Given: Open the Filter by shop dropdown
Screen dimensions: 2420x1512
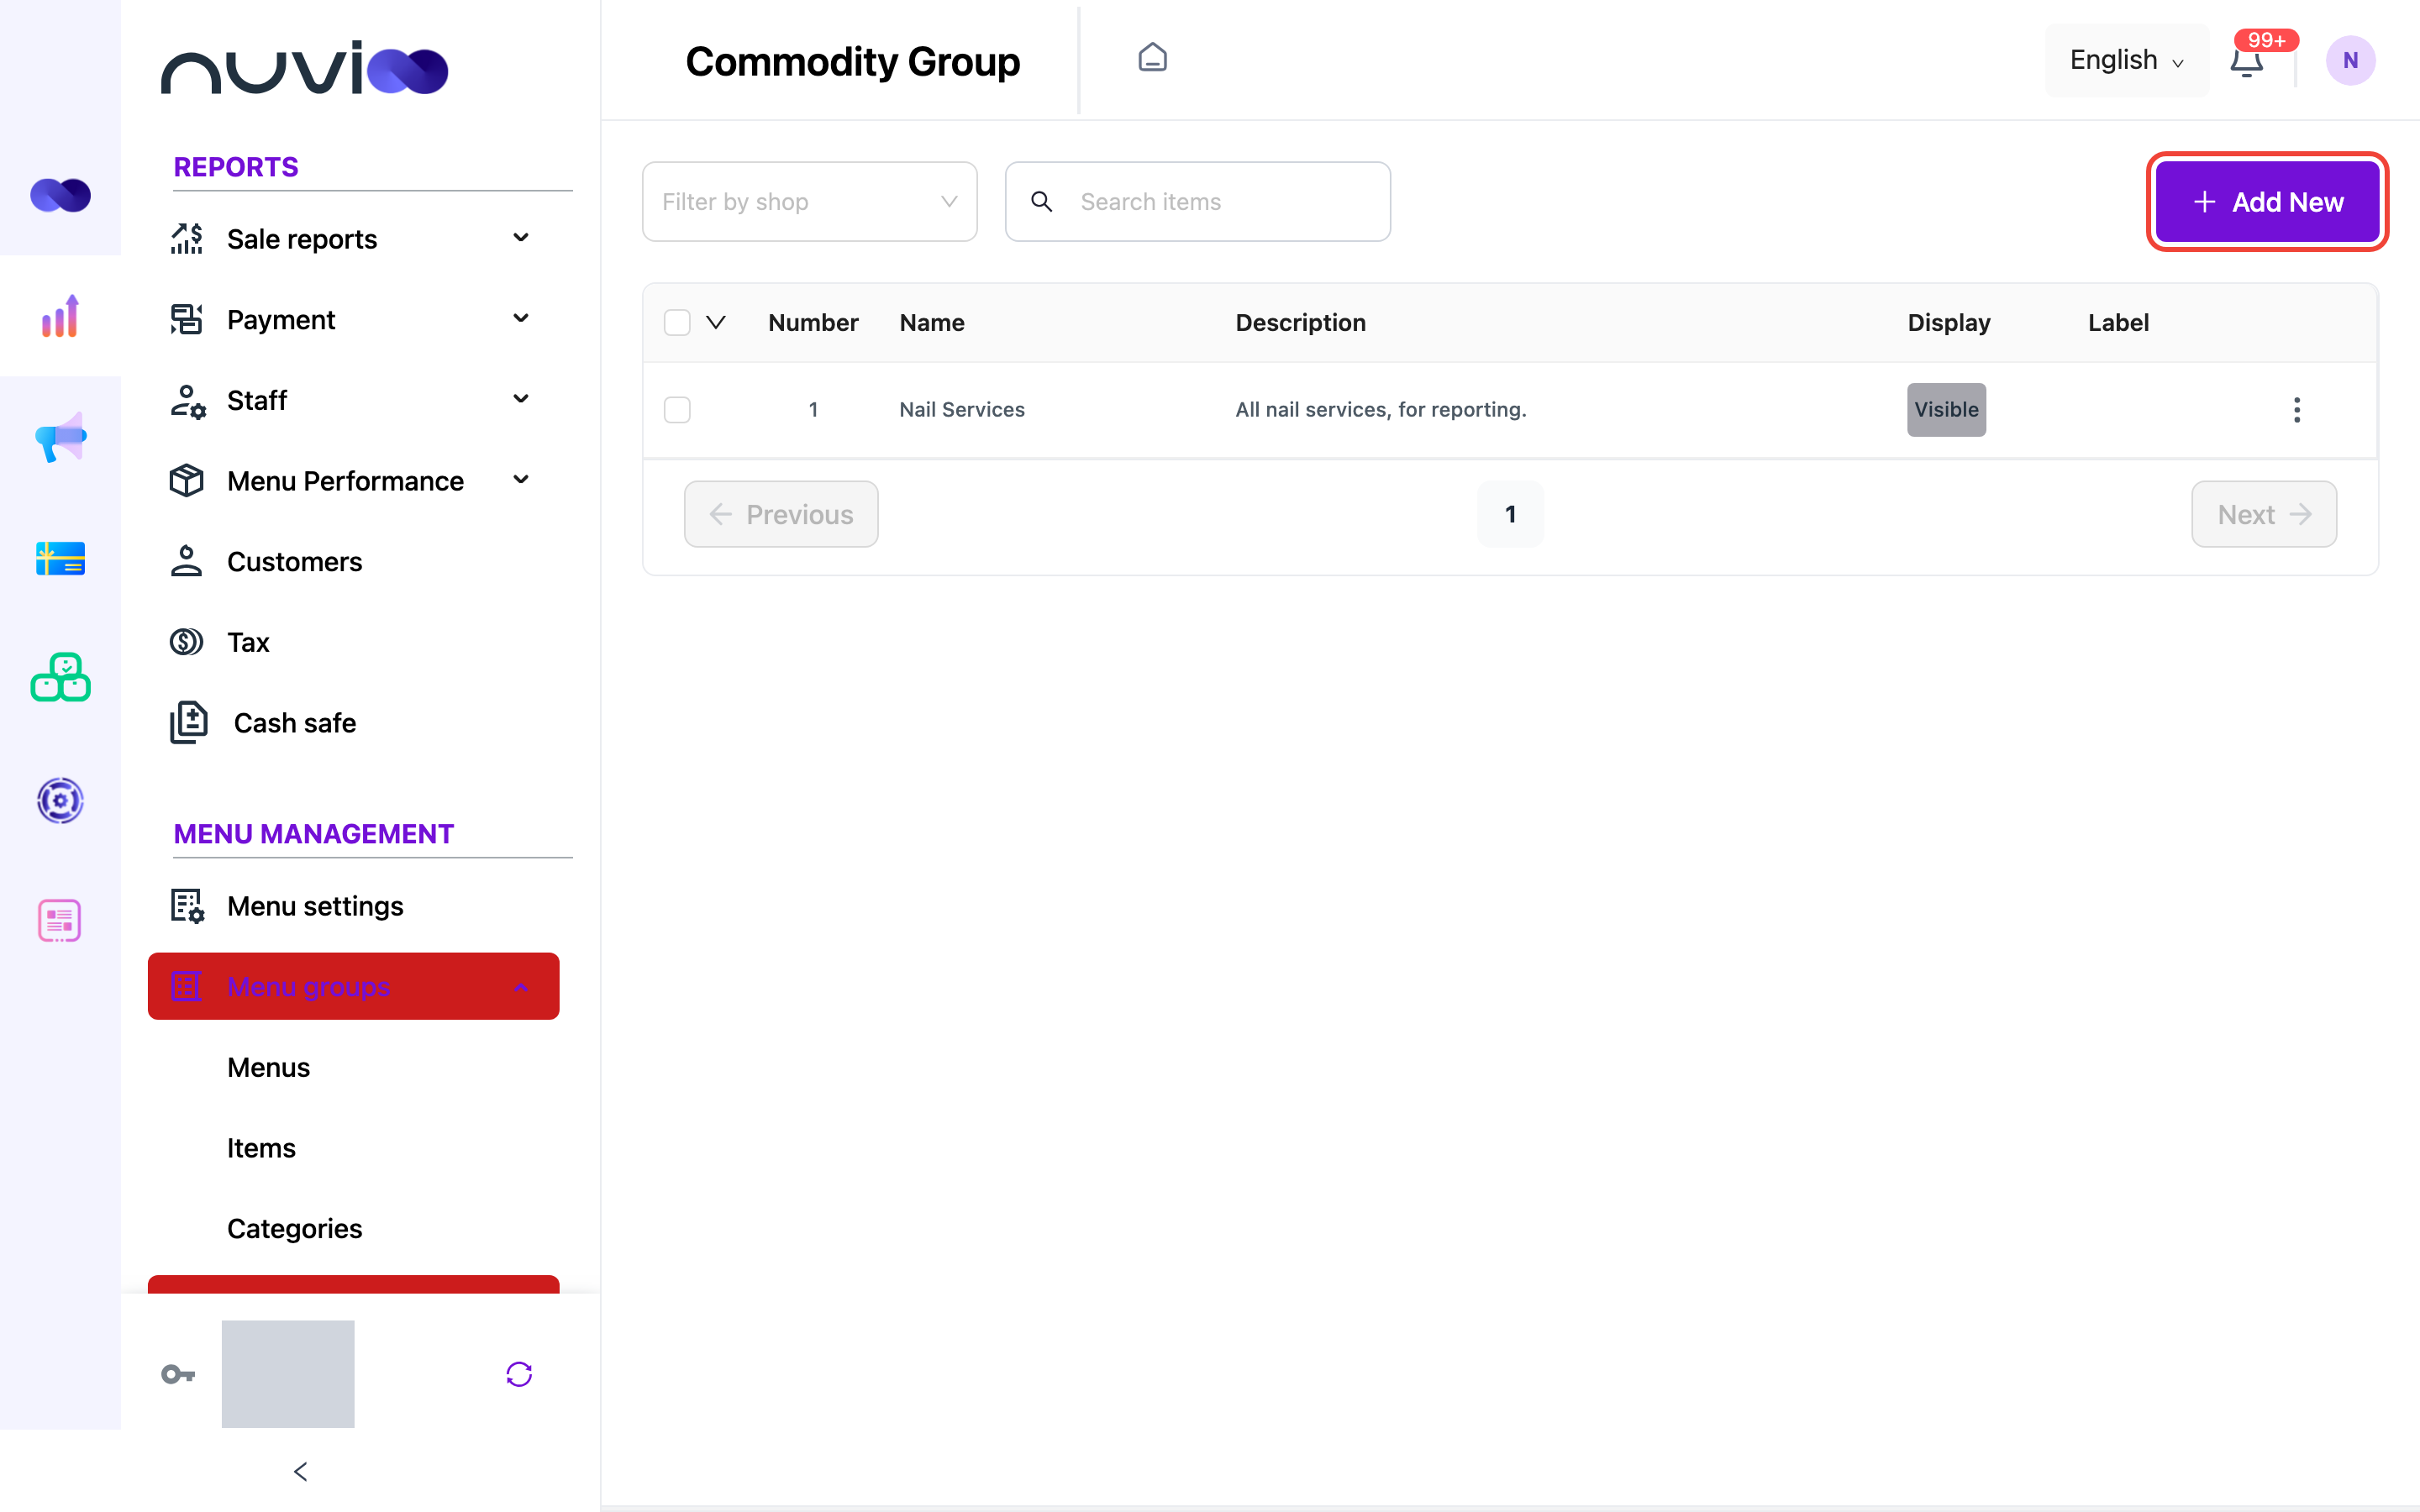Looking at the screenshot, I should click(x=809, y=202).
